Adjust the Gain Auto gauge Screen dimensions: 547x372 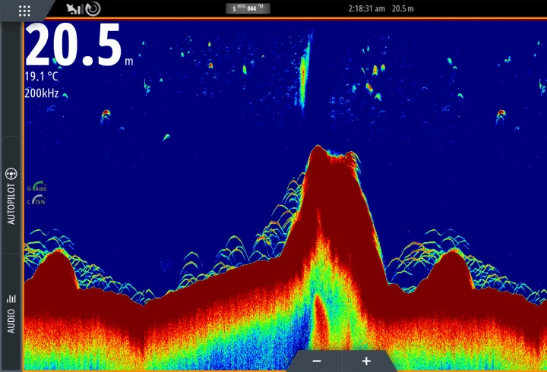pyautogui.click(x=37, y=187)
